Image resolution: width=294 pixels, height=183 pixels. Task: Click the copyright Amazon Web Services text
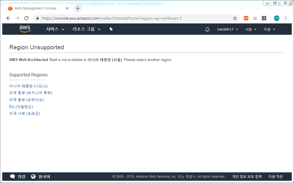click(x=169, y=177)
